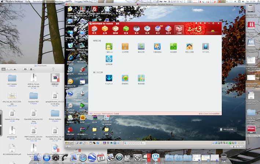This screenshot has width=260, height=164.
Task: Switch to the Music tab with turntable icon
Action: coord(137,30)
